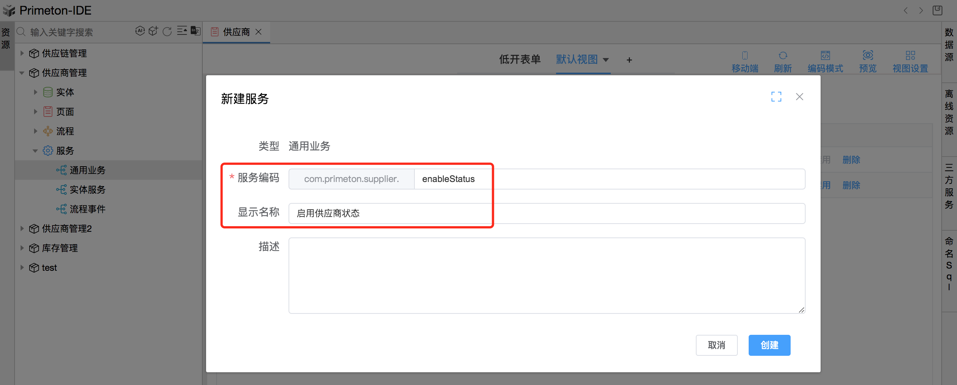
Task: Open the AI assistant icon in the sidebar
Action: (x=140, y=31)
